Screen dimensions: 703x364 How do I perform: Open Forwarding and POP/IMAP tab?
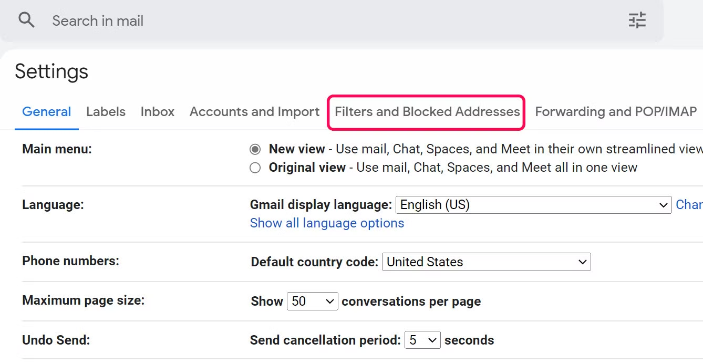616,112
